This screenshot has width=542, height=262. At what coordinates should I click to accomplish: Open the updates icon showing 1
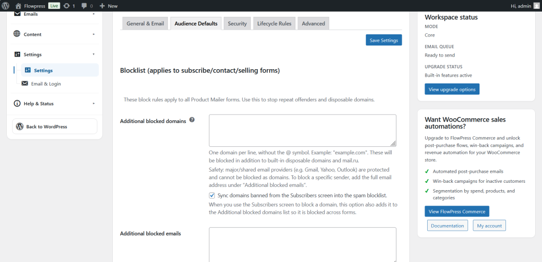click(x=67, y=6)
